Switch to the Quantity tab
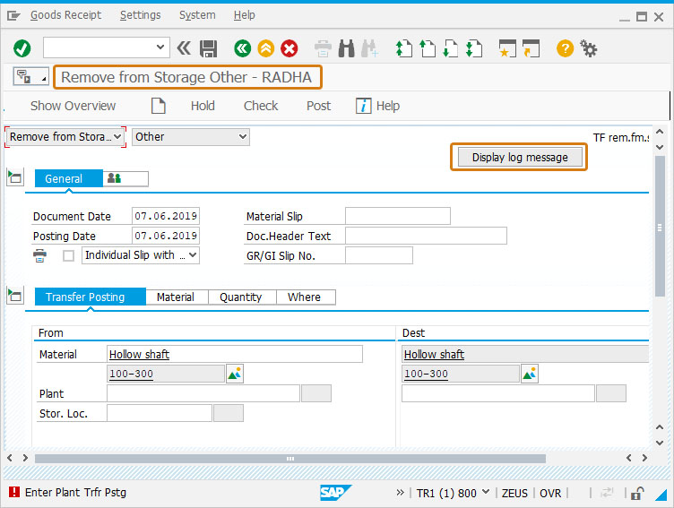The height and width of the screenshot is (508, 674). pos(242,297)
